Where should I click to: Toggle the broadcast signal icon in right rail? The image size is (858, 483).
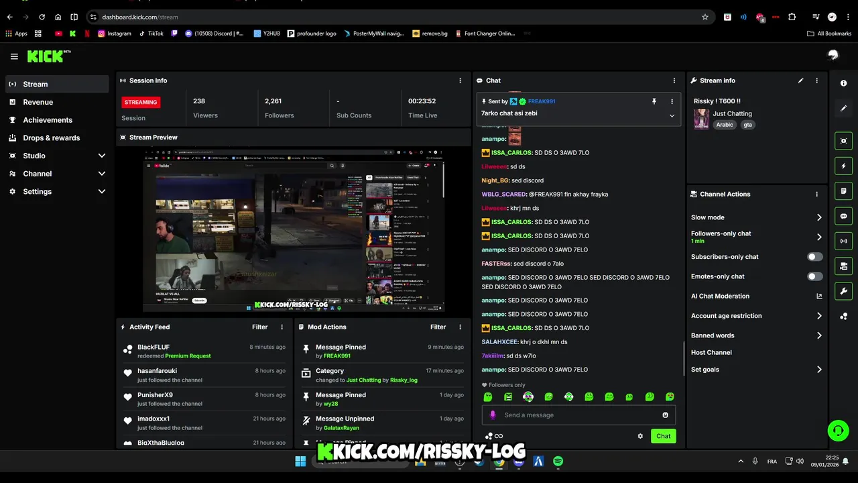pyautogui.click(x=843, y=241)
